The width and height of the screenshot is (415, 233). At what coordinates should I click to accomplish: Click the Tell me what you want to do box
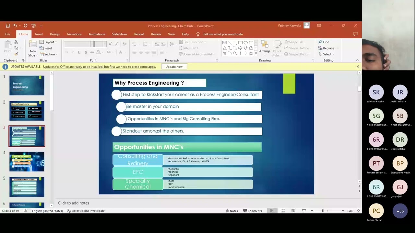223,34
